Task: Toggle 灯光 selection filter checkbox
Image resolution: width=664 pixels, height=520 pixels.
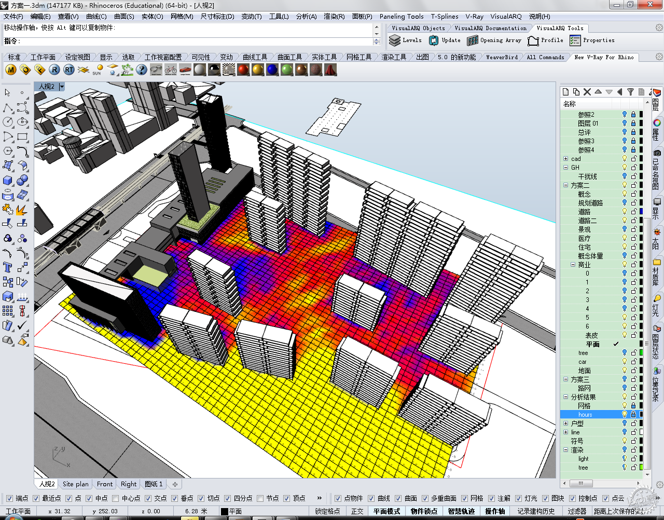Action: point(518,498)
